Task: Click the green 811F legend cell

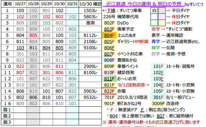Action: (109, 79)
